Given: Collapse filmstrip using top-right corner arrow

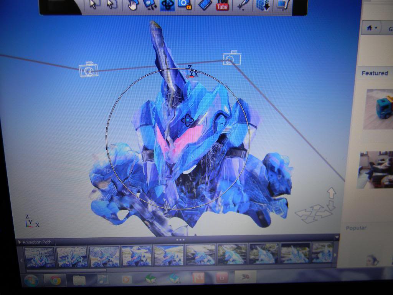Looking at the screenshot, I should [337, 237].
